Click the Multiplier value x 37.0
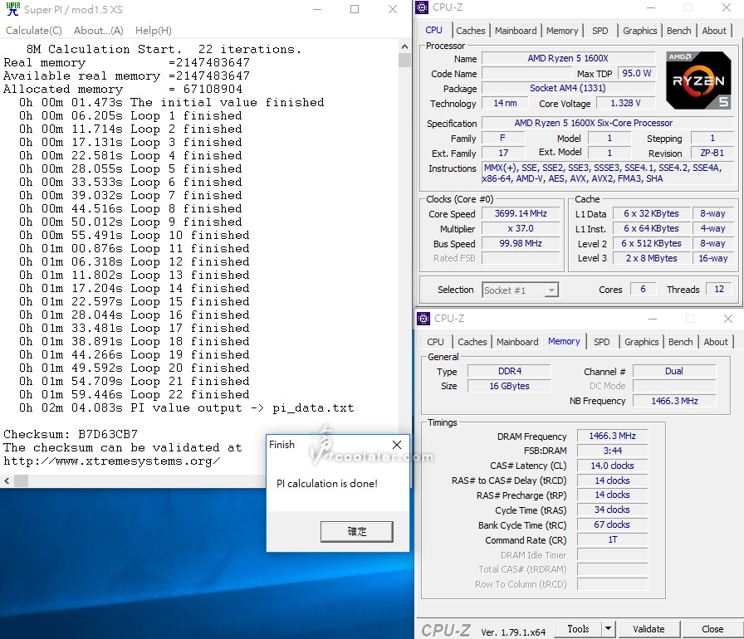Image resolution: width=744 pixels, height=639 pixels. 521,228
